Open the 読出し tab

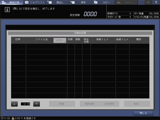pyautogui.click(x=57, y=2)
